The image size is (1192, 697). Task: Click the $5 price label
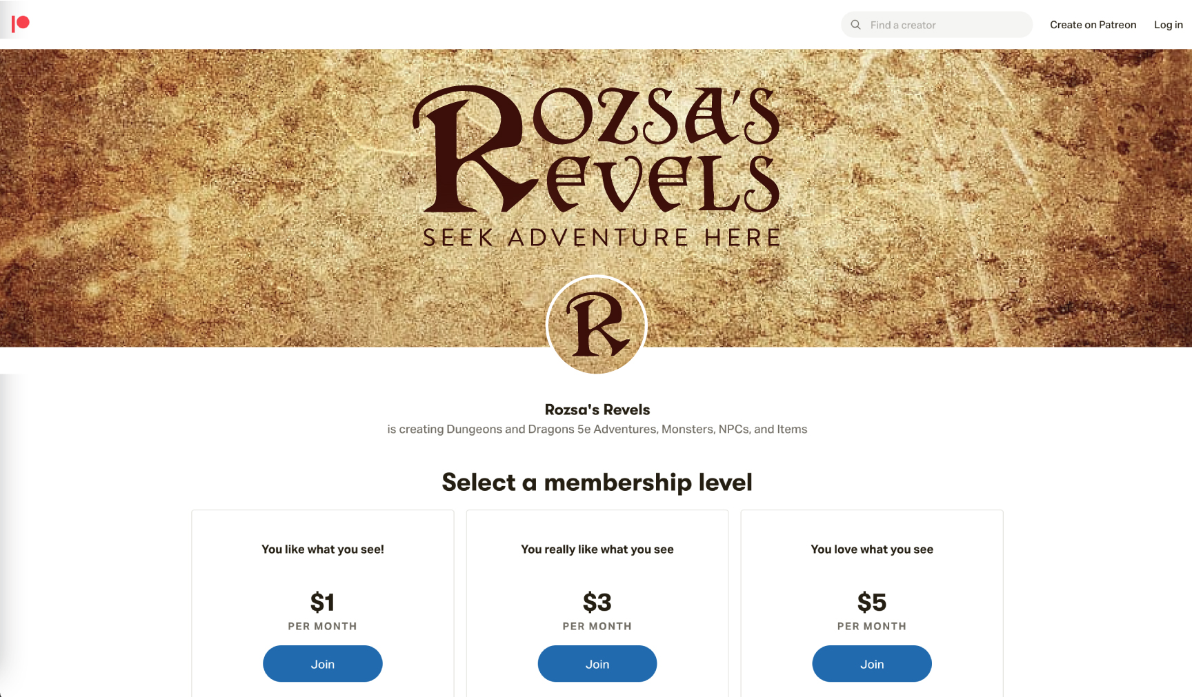click(x=871, y=602)
